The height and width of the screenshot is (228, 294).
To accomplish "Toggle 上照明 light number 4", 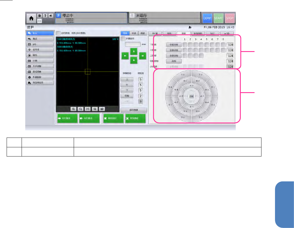I will (201, 55).
